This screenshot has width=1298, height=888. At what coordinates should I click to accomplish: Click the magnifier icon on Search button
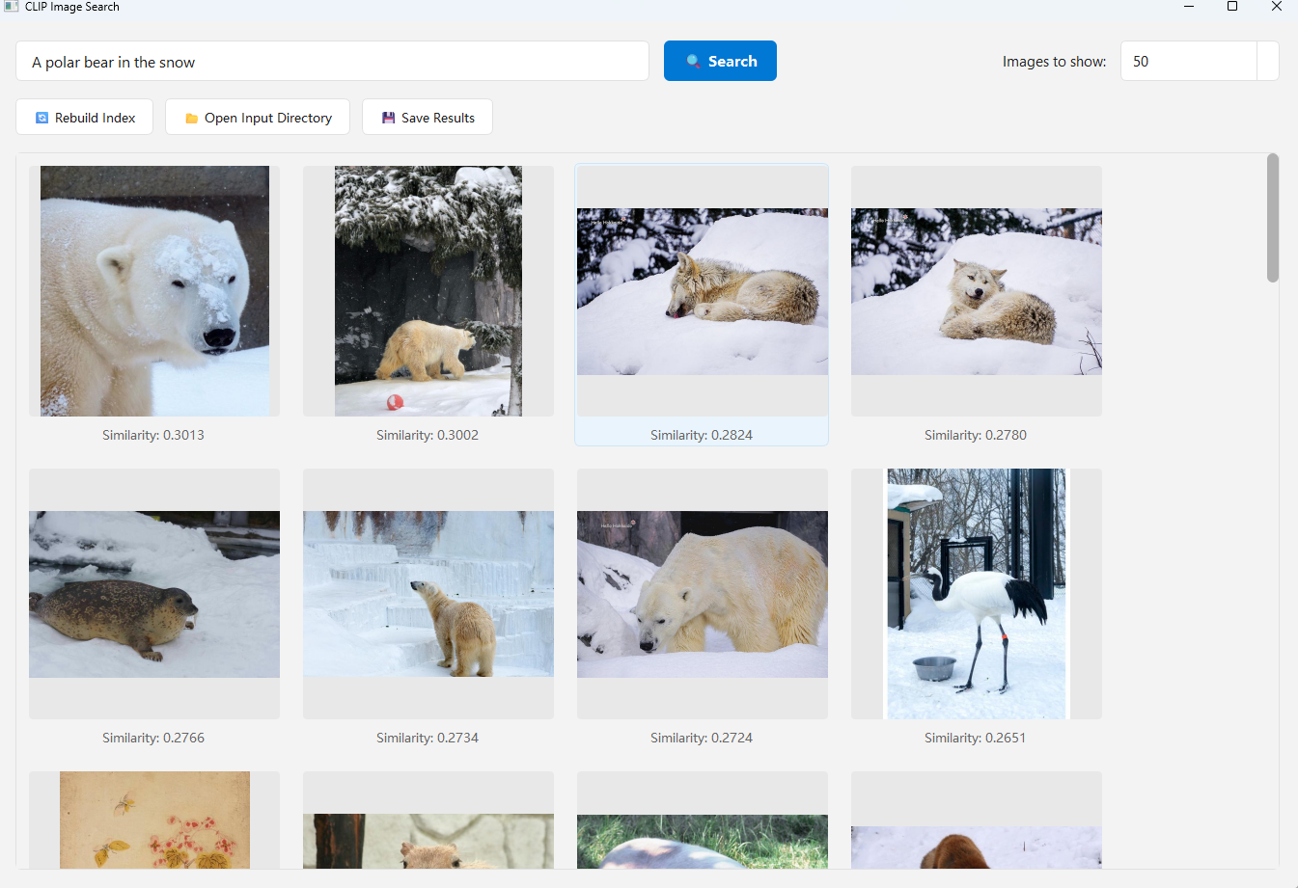click(x=694, y=62)
